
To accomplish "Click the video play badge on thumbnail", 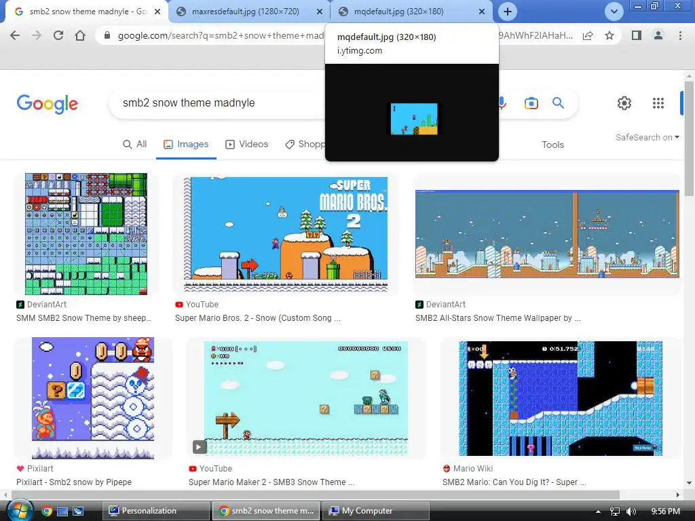I will [199, 447].
